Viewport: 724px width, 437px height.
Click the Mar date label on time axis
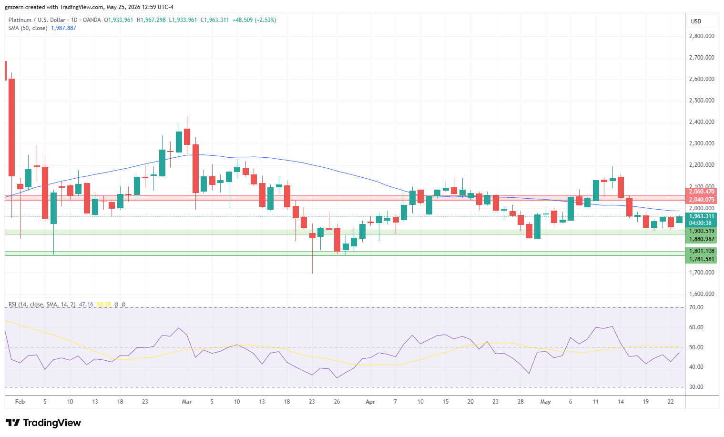tap(187, 402)
